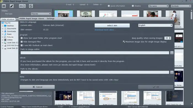Expand the Downloads tree node

pos(2,31)
